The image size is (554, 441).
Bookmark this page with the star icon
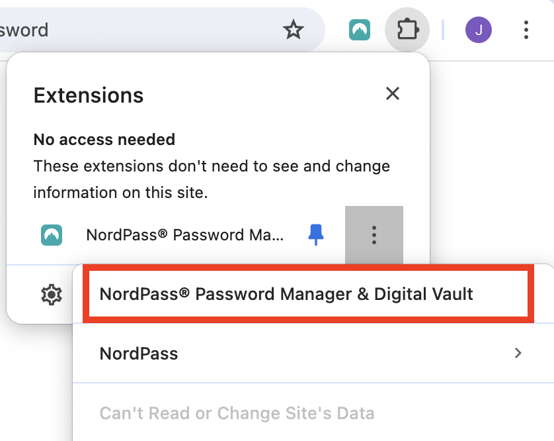(x=293, y=30)
